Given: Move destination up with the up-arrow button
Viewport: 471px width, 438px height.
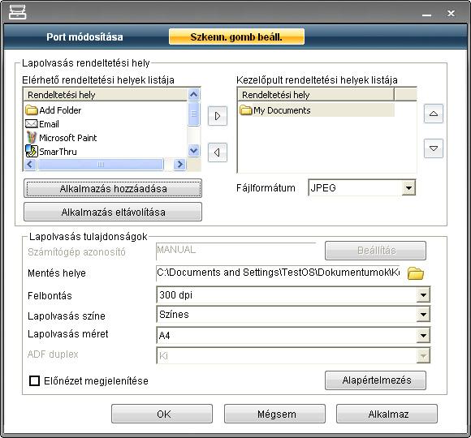Looking at the screenshot, I should pyautogui.click(x=433, y=114).
